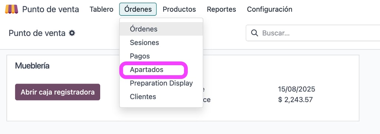
Task: Click the Punto de venta breadcrumb heading
Action: pos(37,33)
